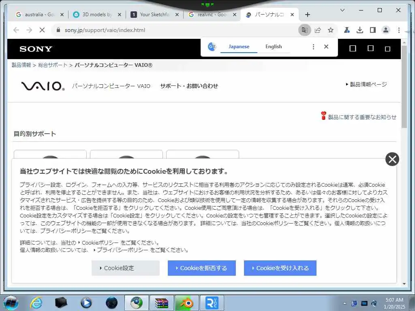Screen dimensions: 415x311
Task: Open the tab search chevron
Action: (342, 10)
